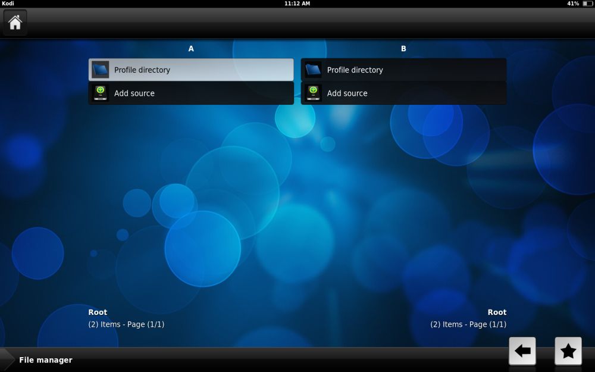Click the folder icon in panel A

click(100, 70)
